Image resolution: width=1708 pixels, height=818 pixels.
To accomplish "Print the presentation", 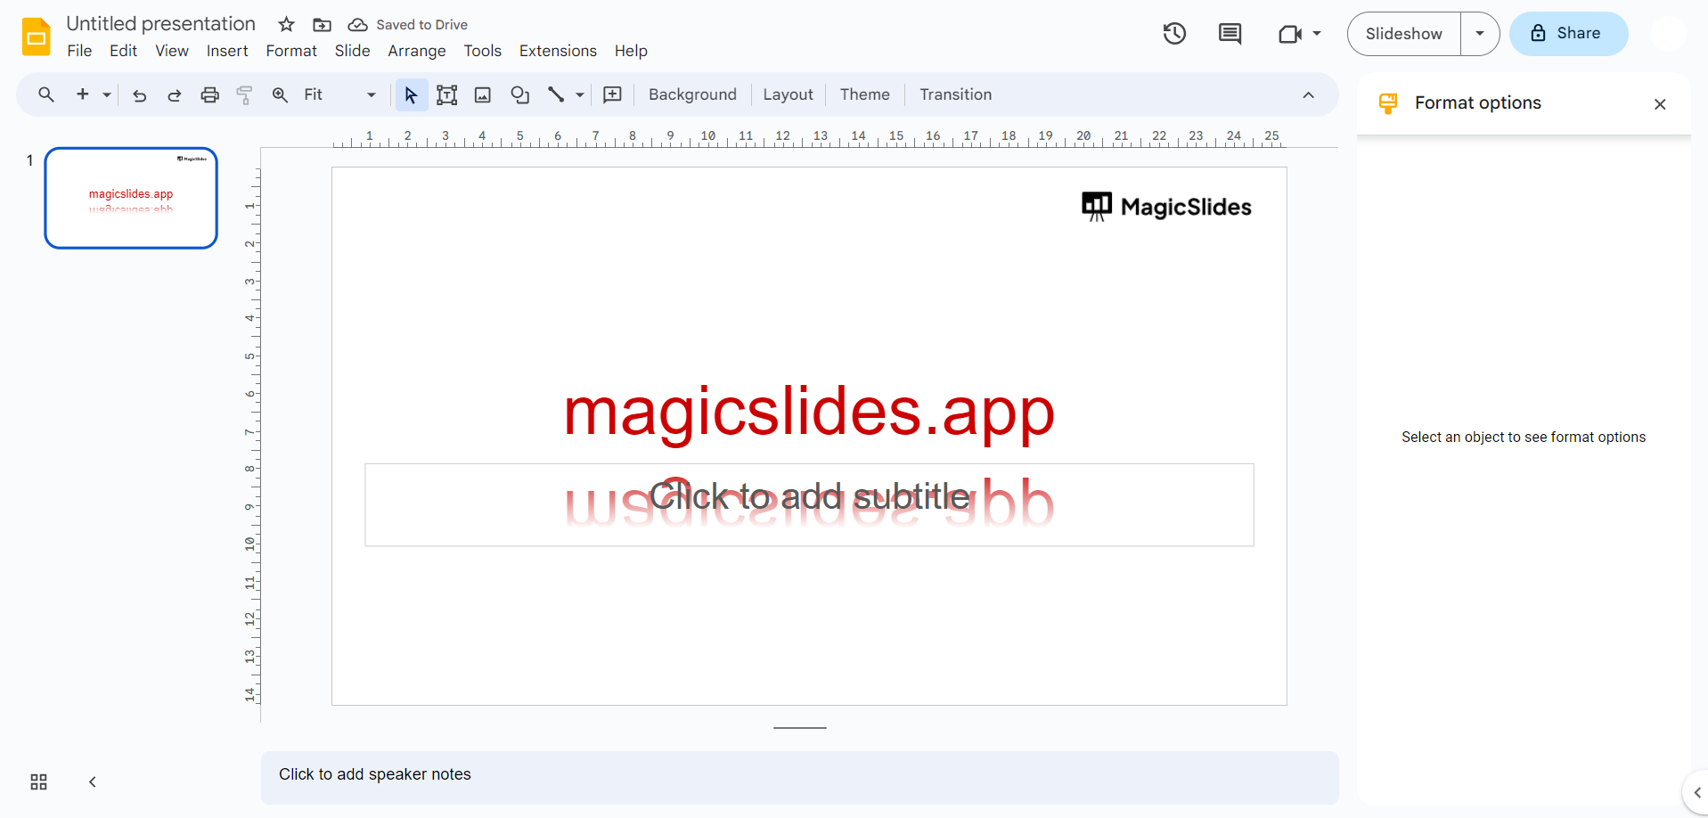I will click(209, 94).
